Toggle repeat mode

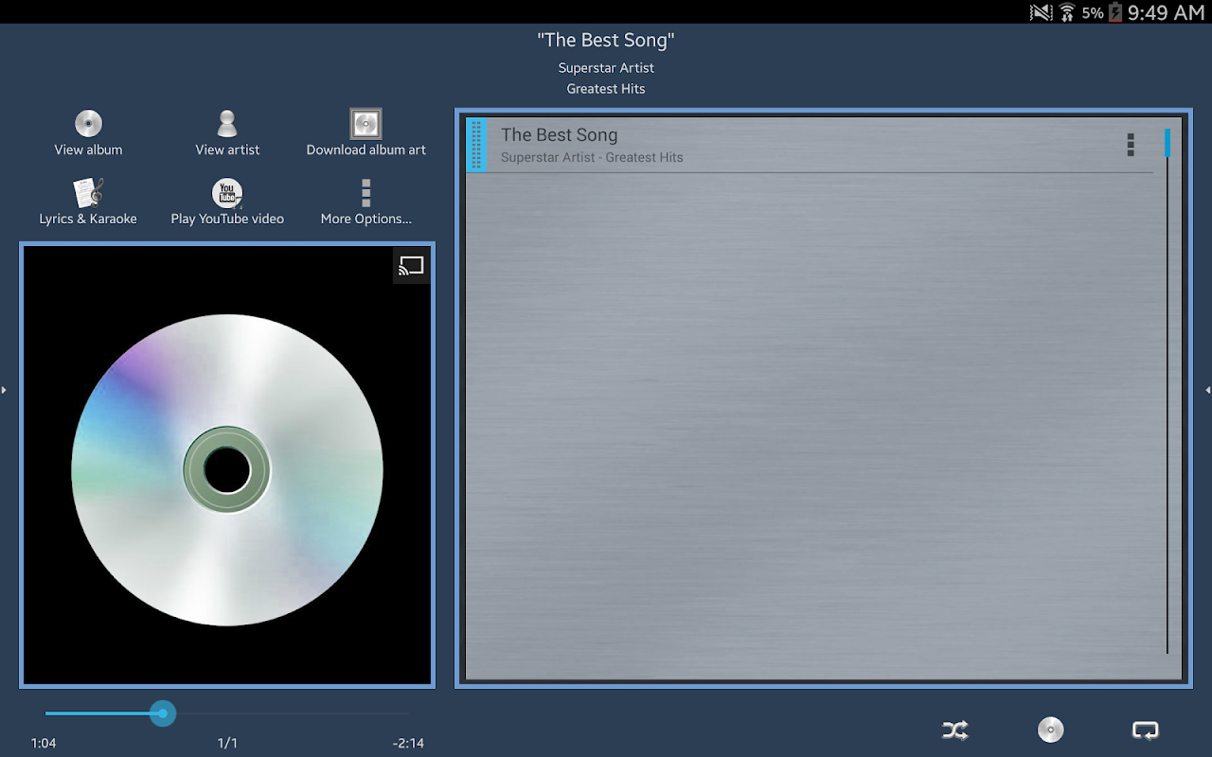coord(1145,730)
